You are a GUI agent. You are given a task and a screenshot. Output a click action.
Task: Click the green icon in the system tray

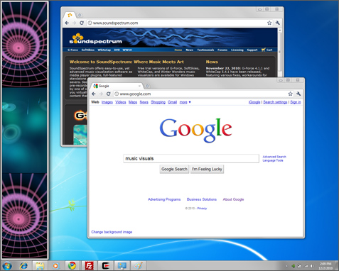294,266
